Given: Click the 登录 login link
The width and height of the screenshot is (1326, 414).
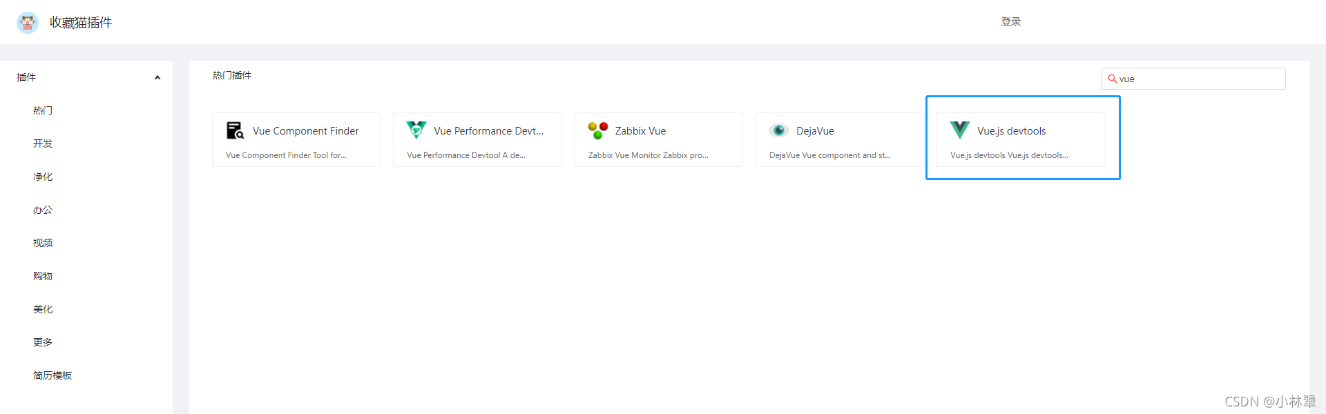Looking at the screenshot, I should [1011, 21].
